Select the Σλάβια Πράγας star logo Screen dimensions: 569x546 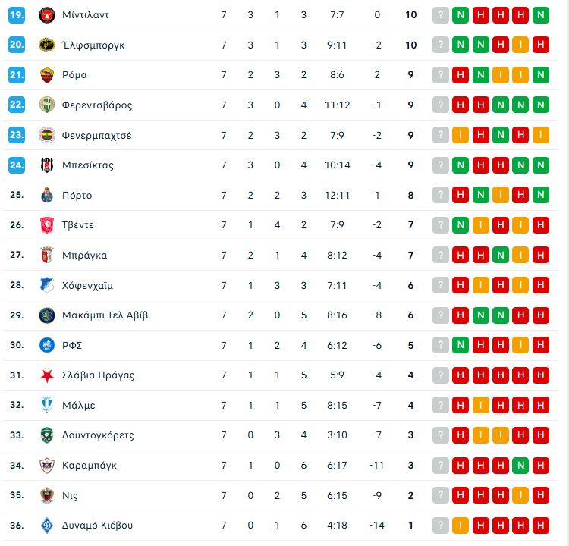coord(47,375)
